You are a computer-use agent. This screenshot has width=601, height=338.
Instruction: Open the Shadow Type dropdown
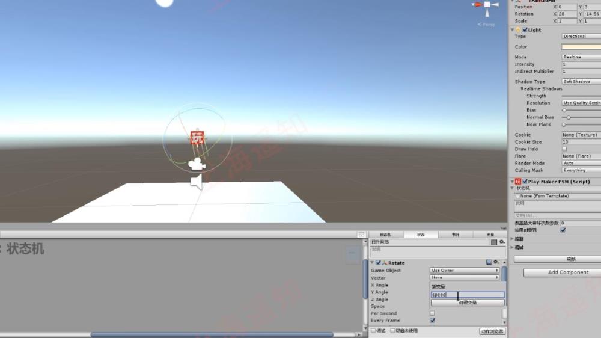(581, 82)
